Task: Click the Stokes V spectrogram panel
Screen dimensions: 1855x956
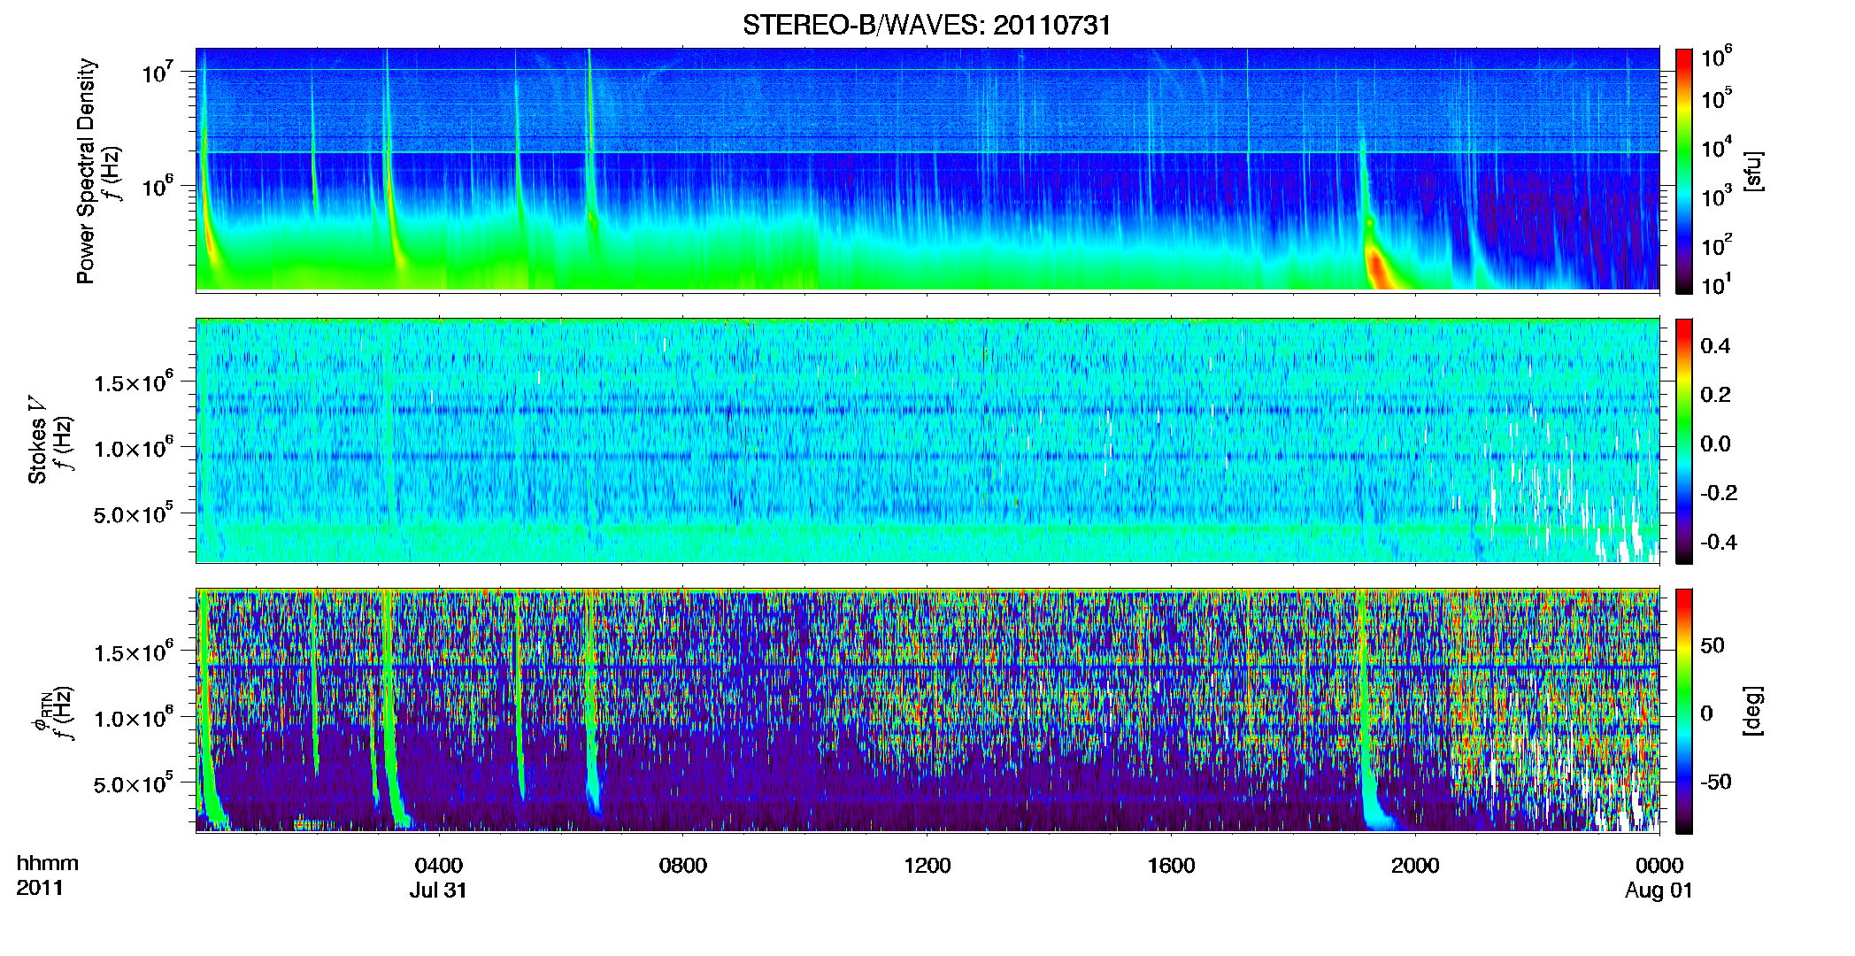Action: pos(927,441)
